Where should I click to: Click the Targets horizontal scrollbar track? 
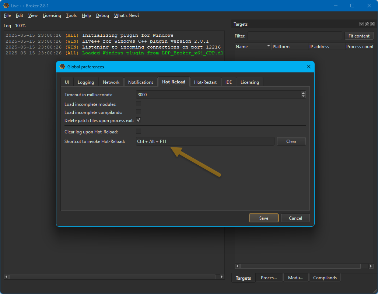tap(304, 266)
